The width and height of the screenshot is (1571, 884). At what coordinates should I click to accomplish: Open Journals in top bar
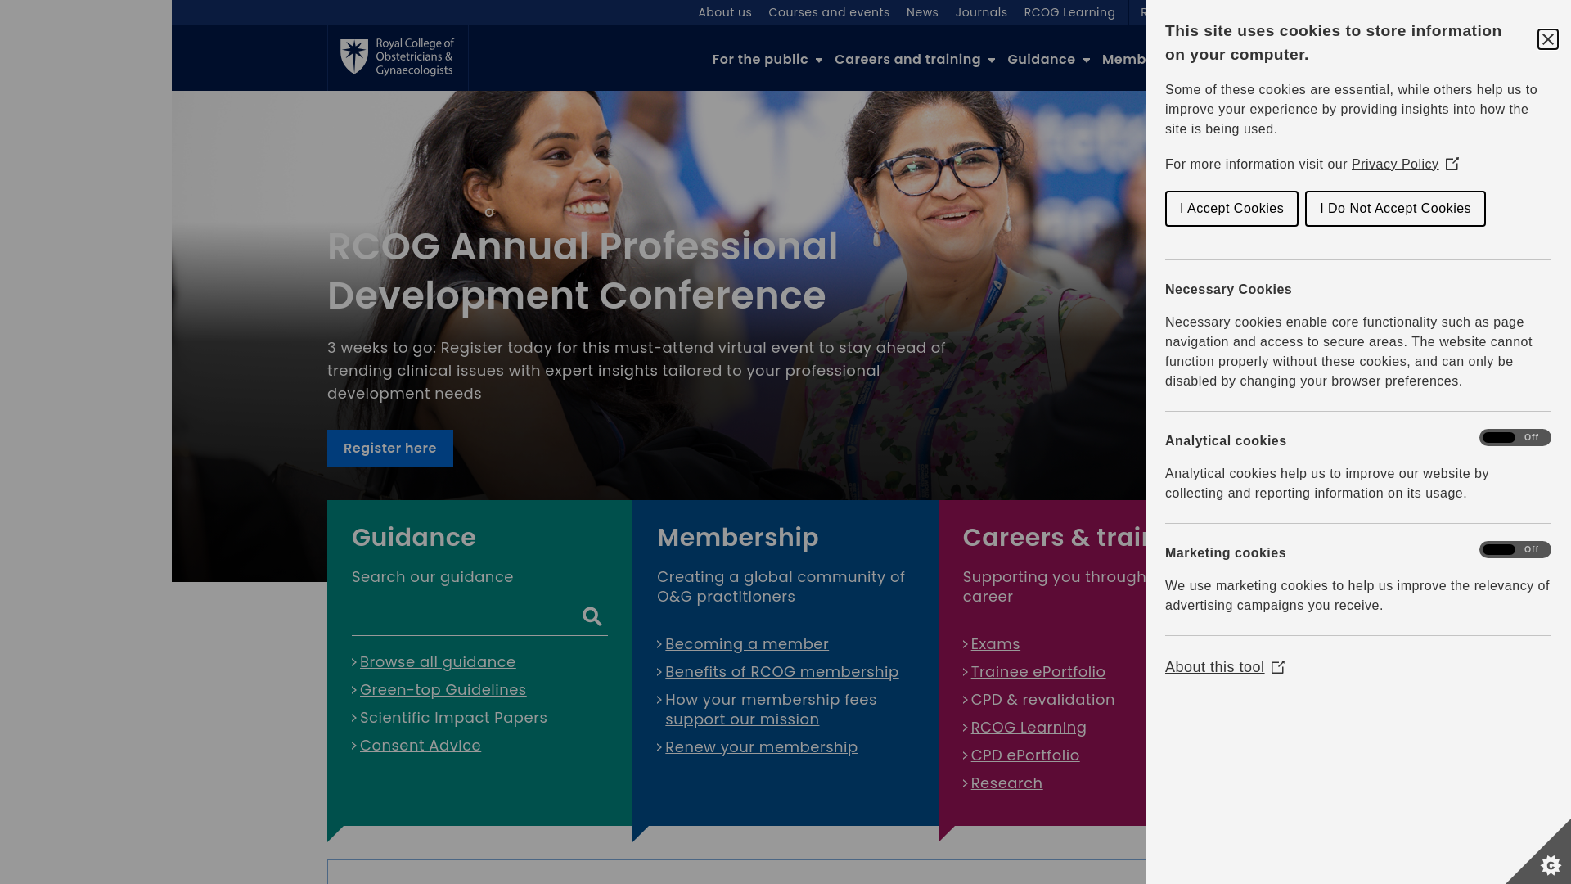(981, 12)
